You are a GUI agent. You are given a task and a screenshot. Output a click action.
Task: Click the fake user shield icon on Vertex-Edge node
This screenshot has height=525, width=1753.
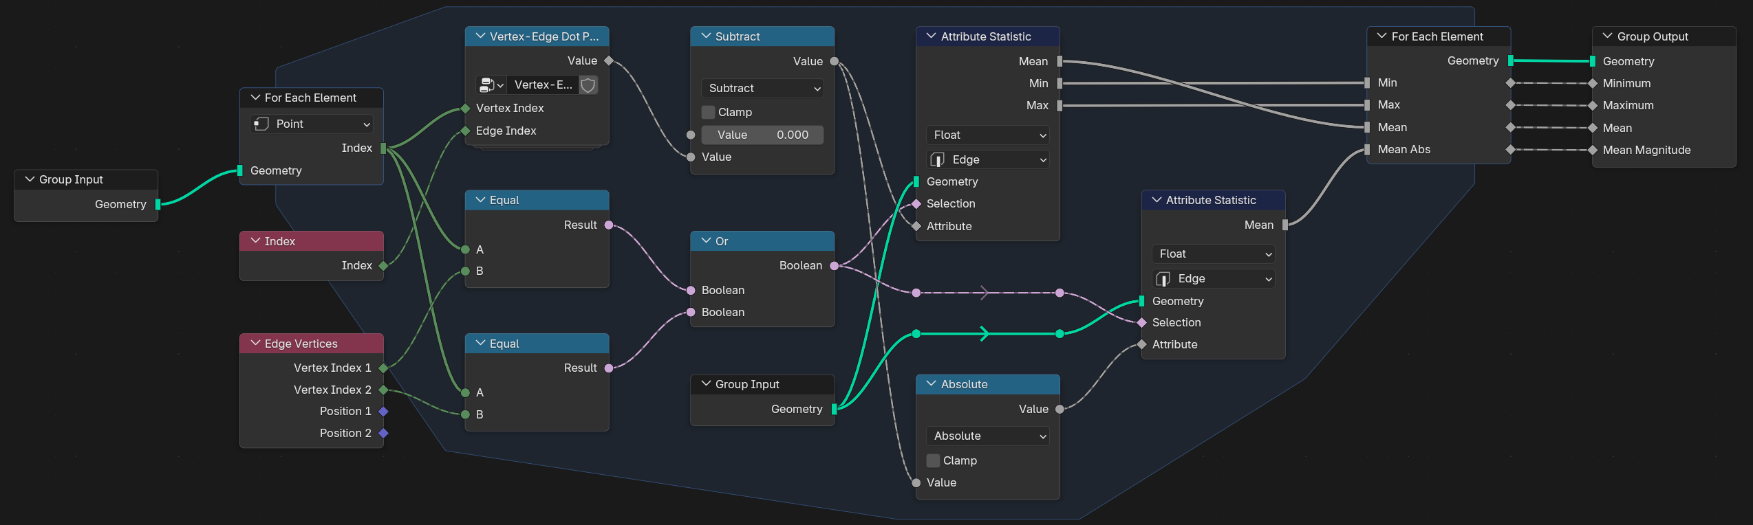coord(588,85)
